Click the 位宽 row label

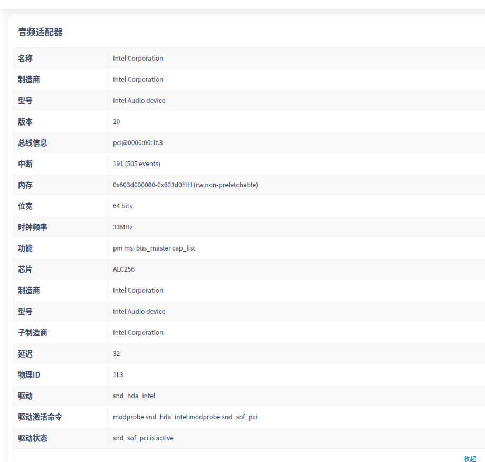tap(25, 206)
